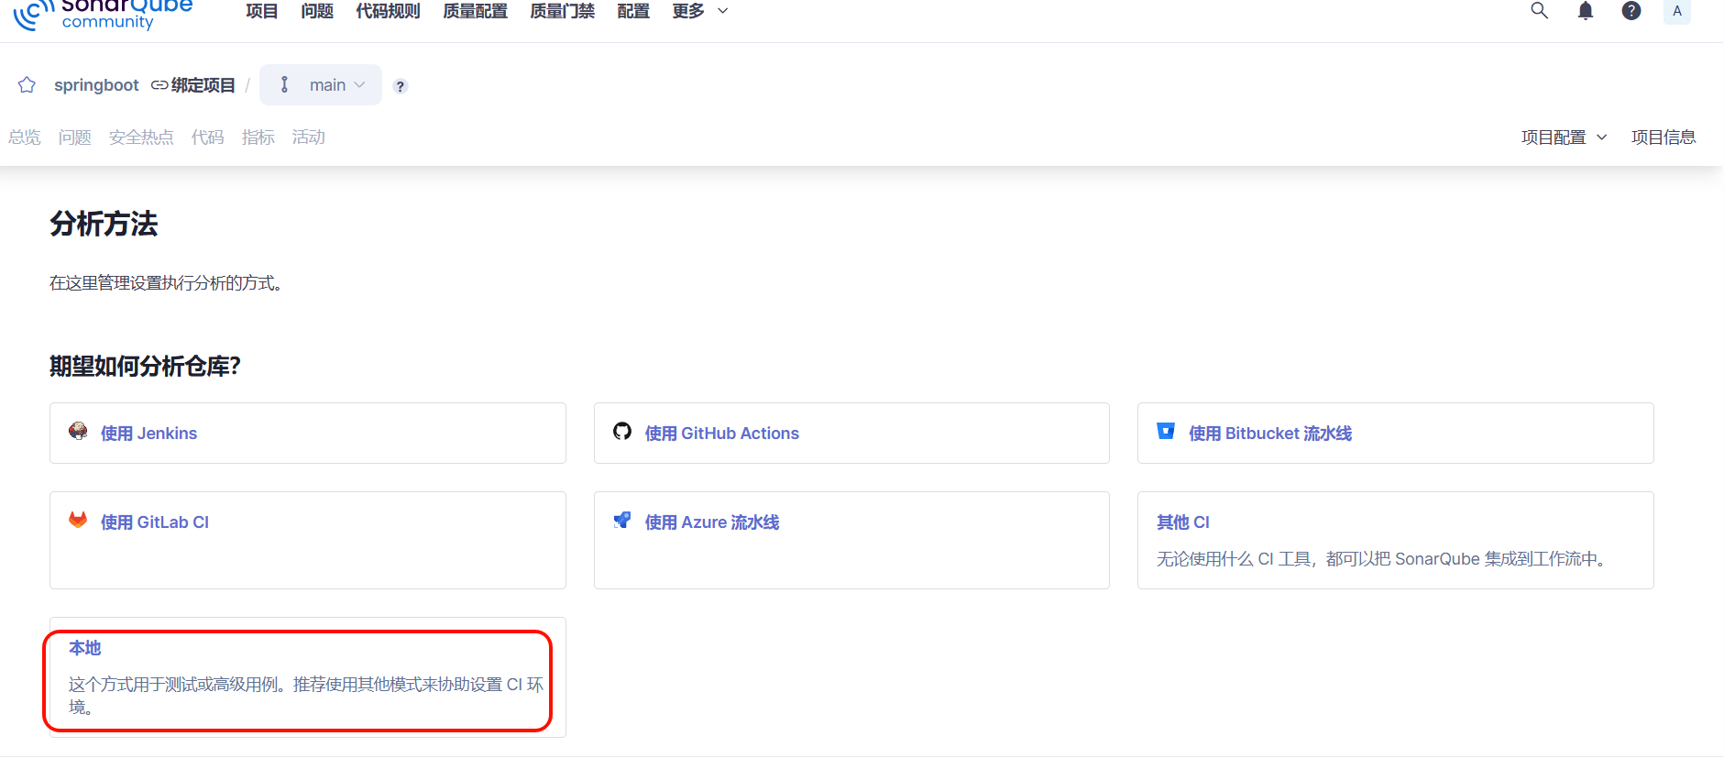Favorite the springboot project with star icon
The width and height of the screenshot is (1724, 758).
pyautogui.click(x=27, y=85)
